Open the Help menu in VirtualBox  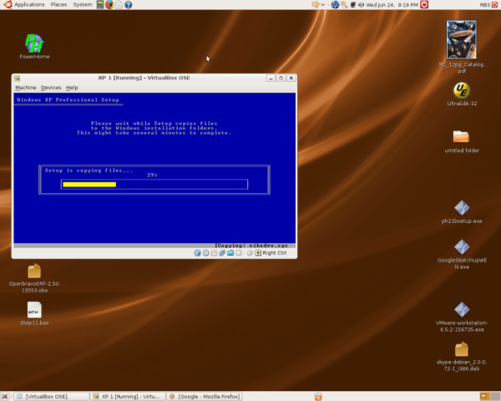[72, 88]
